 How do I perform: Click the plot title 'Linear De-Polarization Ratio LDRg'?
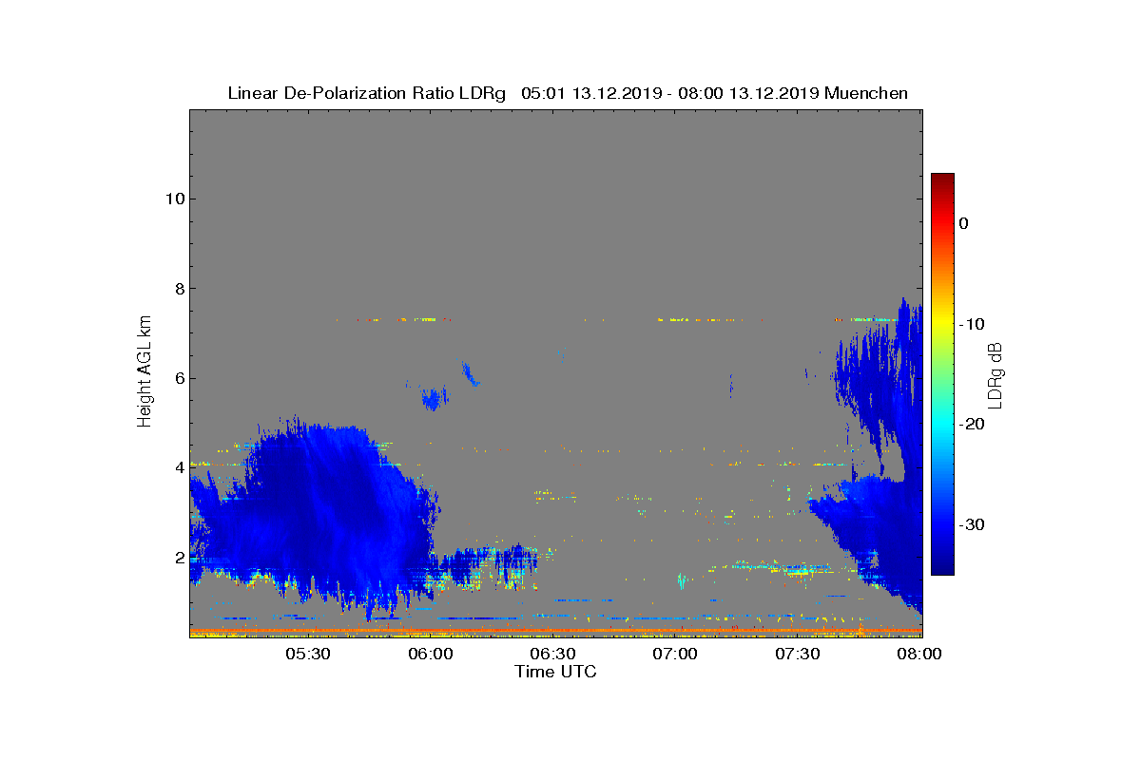click(367, 93)
